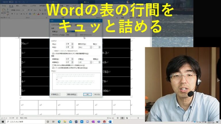Viewport: 221px width, 124px height.
Task: Uncheck snap to grid when lines defined
Action: click(x=53, y=68)
